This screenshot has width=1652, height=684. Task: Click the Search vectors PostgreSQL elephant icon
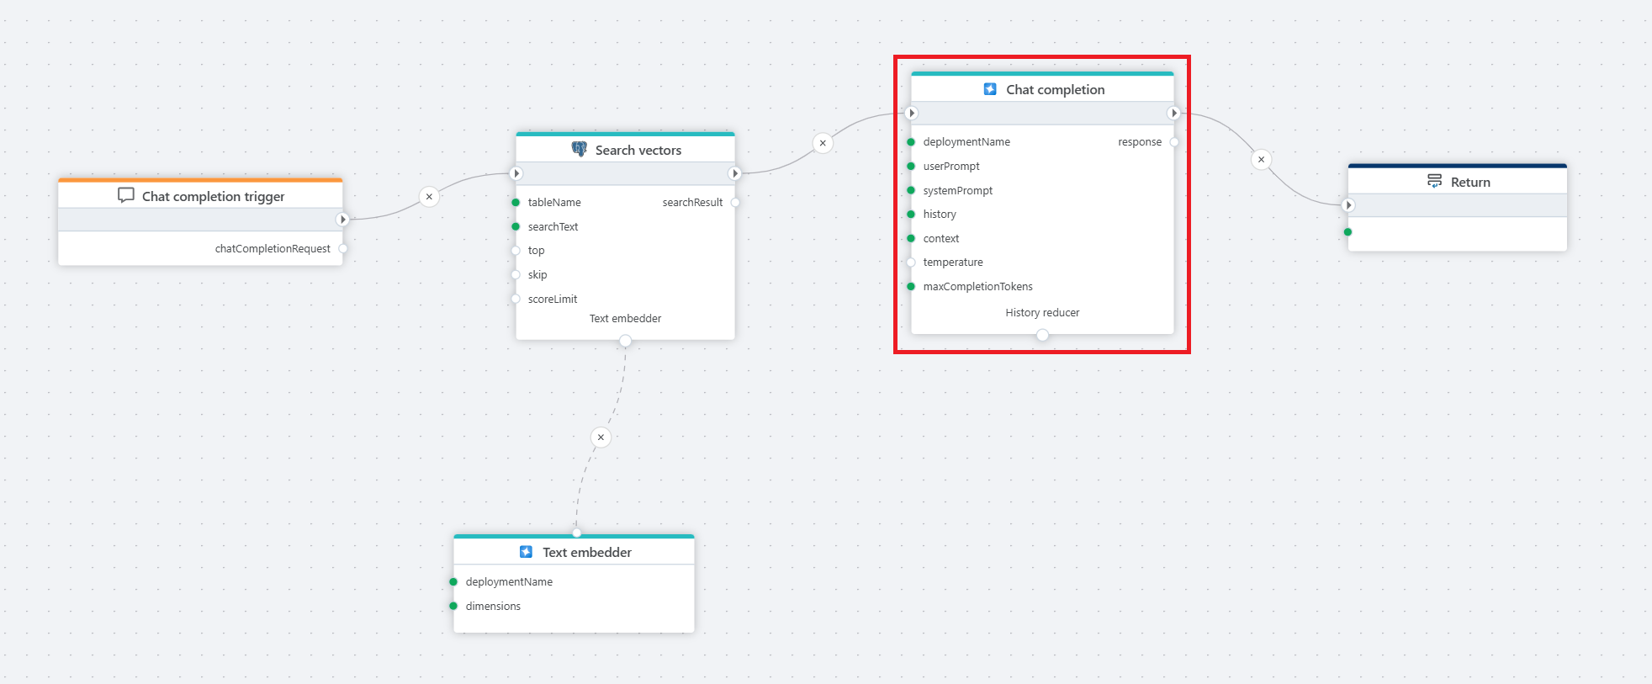(579, 149)
